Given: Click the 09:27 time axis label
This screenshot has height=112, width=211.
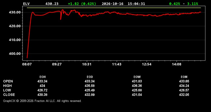Looking at the screenshot, I should click(57, 64).
